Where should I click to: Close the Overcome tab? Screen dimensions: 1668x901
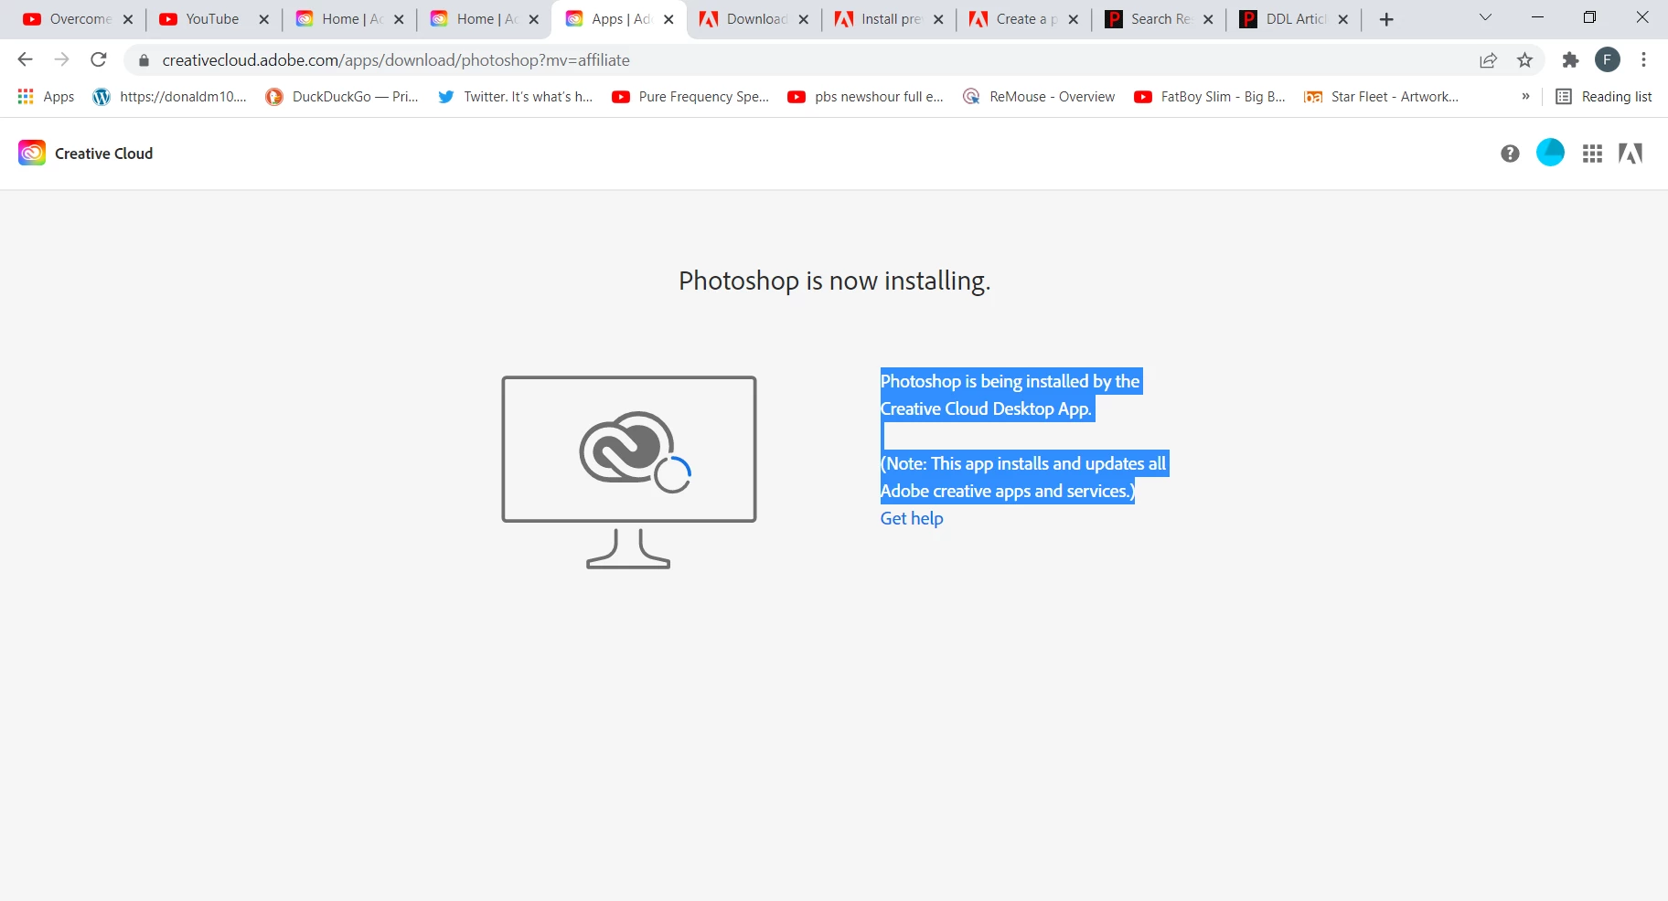tap(128, 19)
